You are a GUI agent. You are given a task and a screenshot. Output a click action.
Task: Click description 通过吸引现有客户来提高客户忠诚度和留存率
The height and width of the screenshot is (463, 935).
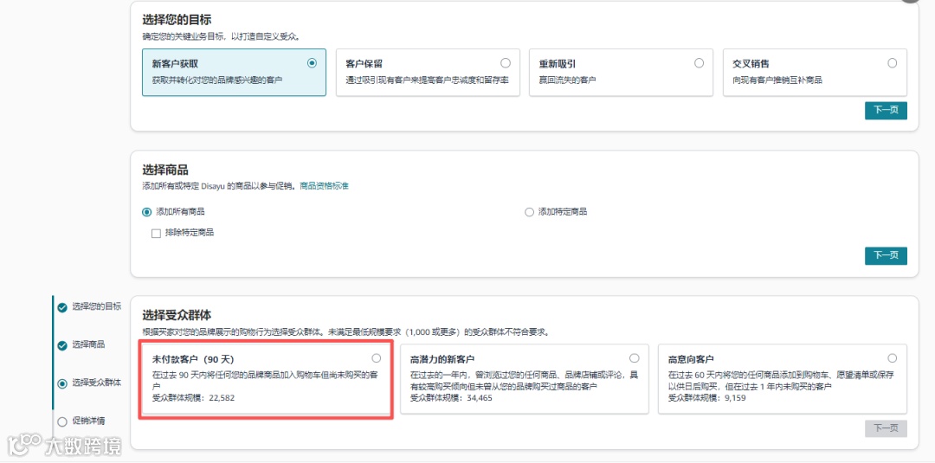(x=427, y=80)
